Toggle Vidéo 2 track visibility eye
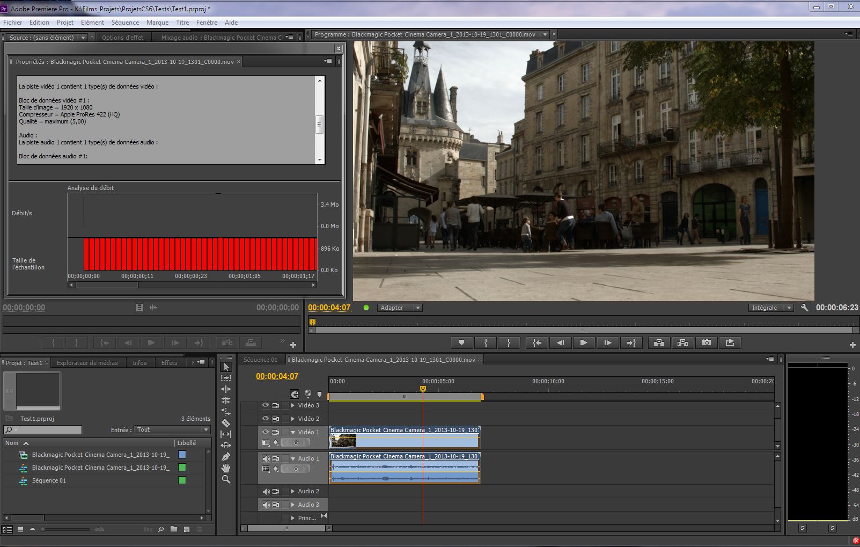Image resolution: width=860 pixels, height=547 pixels. tap(265, 419)
